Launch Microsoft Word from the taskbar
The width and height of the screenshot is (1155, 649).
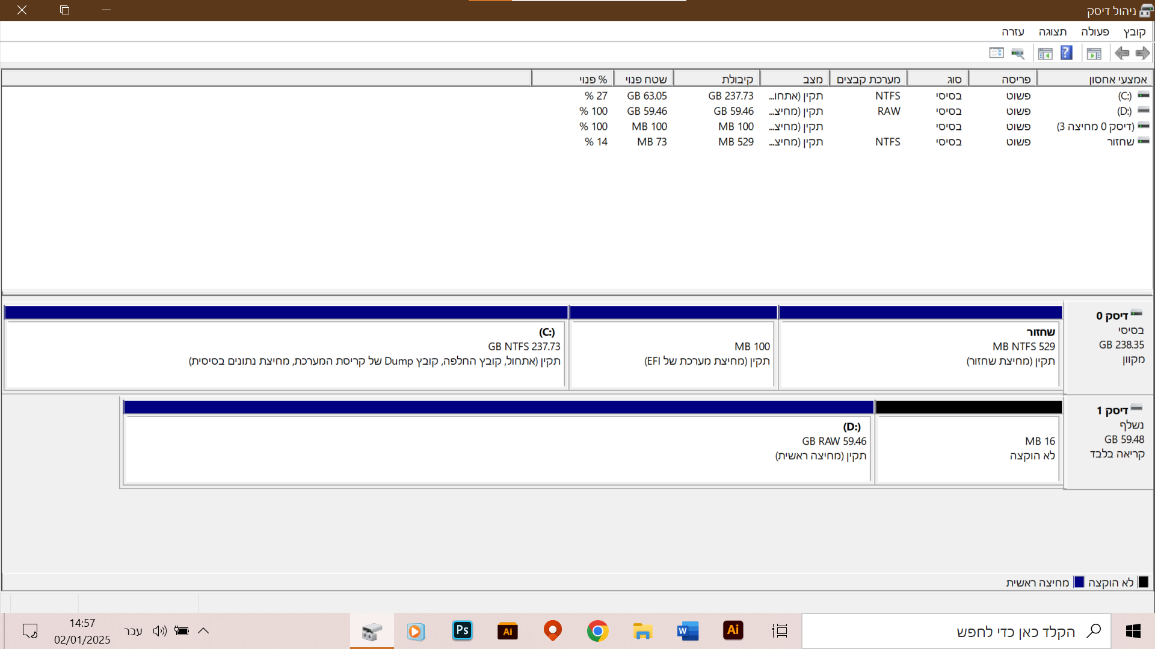click(x=688, y=631)
